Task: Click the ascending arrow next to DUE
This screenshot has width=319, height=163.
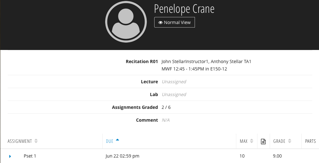Action: tap(117, 140)
